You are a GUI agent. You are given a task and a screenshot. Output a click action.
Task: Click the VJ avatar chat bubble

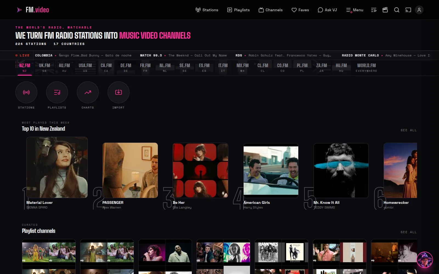425,260
